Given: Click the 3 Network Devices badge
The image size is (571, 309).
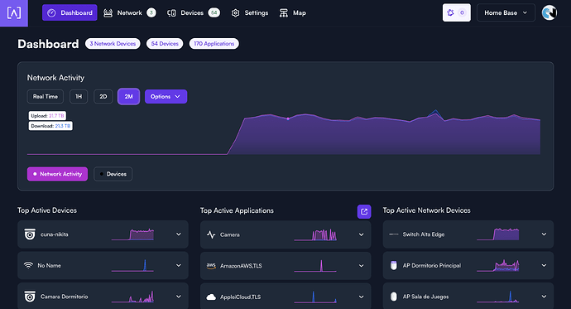Looking at the screenshot, I should tap(113, 43).
